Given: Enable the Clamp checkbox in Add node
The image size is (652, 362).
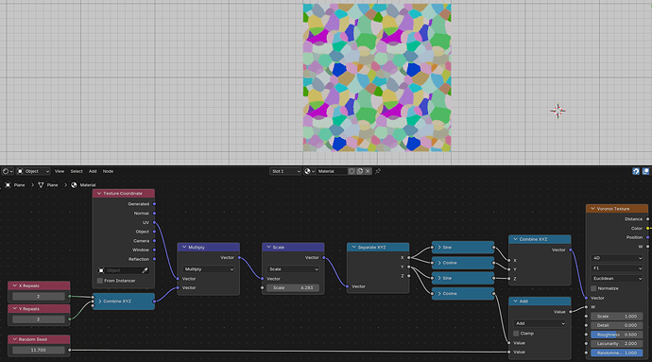Looking at the screenshot, I should [x=516, y=334].
